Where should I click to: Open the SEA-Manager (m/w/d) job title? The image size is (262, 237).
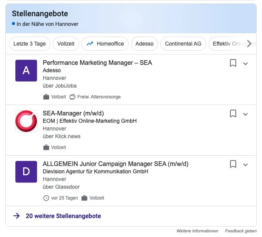click(x=73, y=113)
